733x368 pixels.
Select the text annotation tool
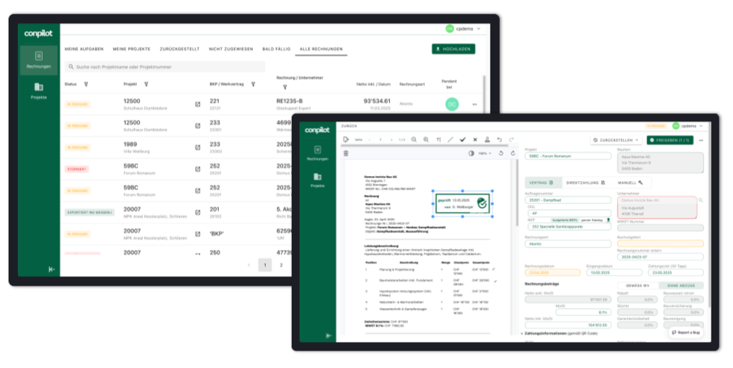point(438,139)
